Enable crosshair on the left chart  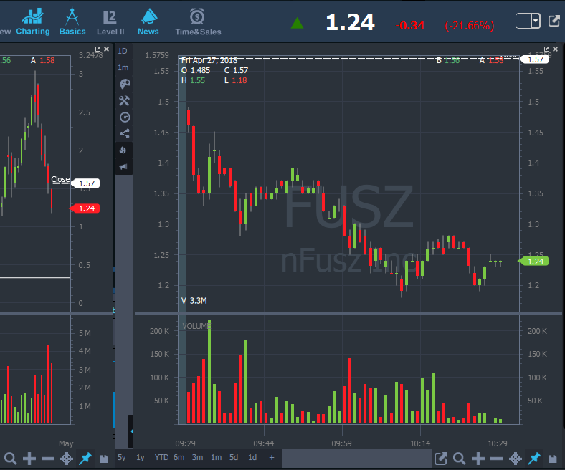pyautogui.click(x=67, y=459)
